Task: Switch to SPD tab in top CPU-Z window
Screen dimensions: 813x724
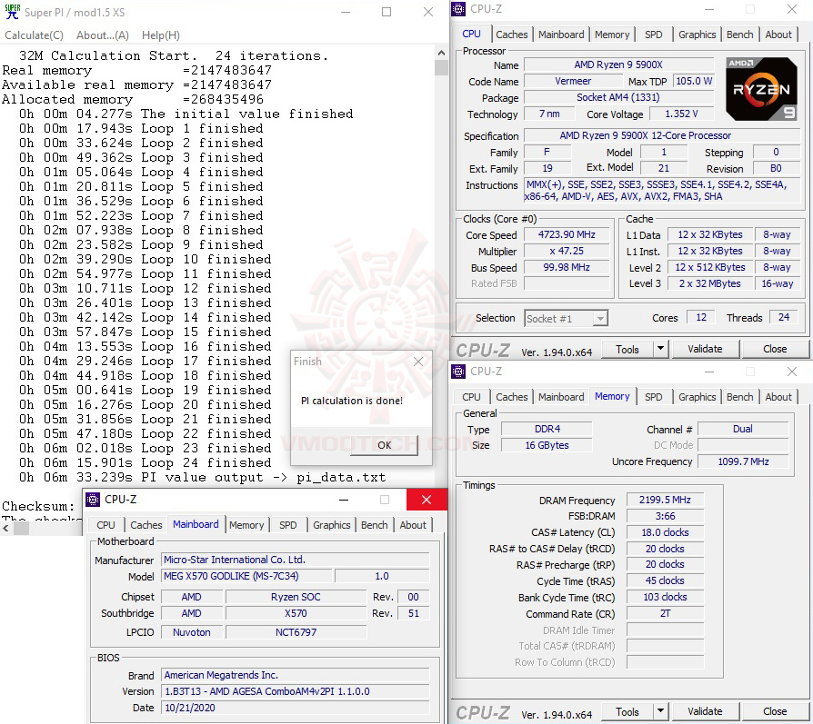Action: pyautogui.click(x=653, y=35)
